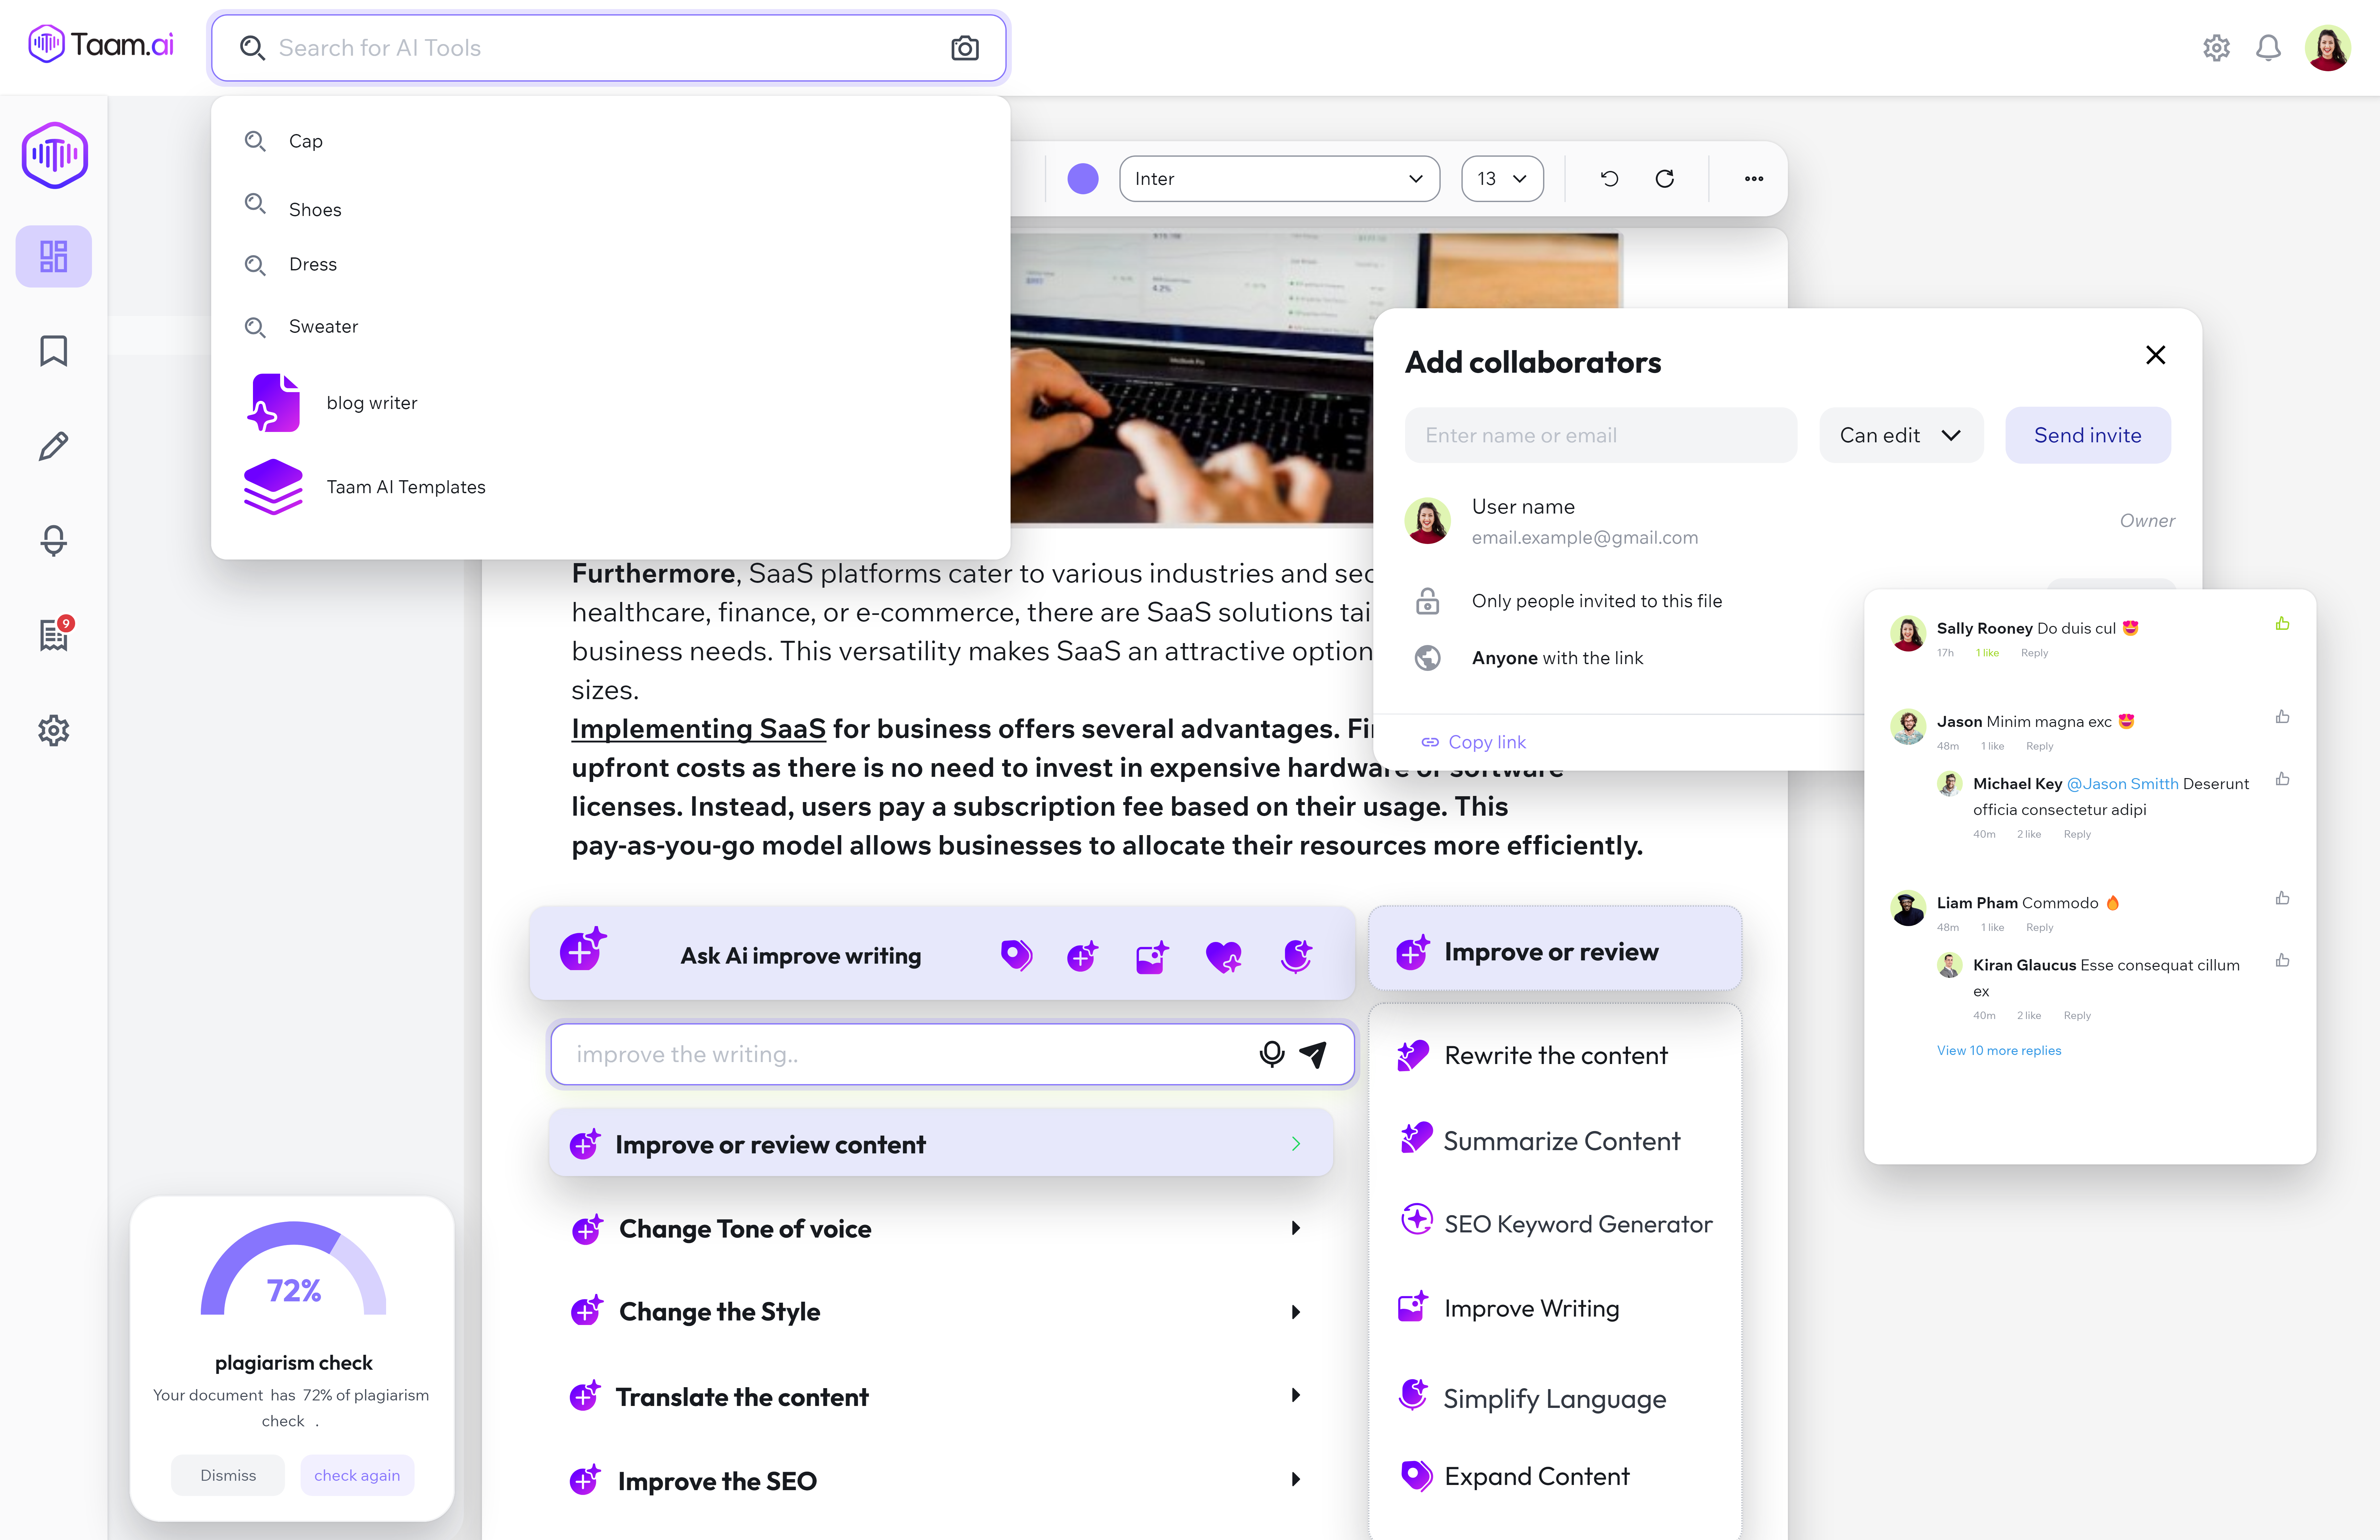2380x1540 pixels.
Task: Click Copy link
Action: click(1474, 742)
